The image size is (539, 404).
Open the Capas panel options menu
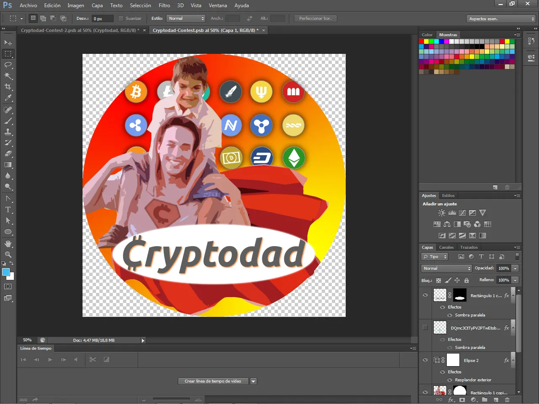518,247
